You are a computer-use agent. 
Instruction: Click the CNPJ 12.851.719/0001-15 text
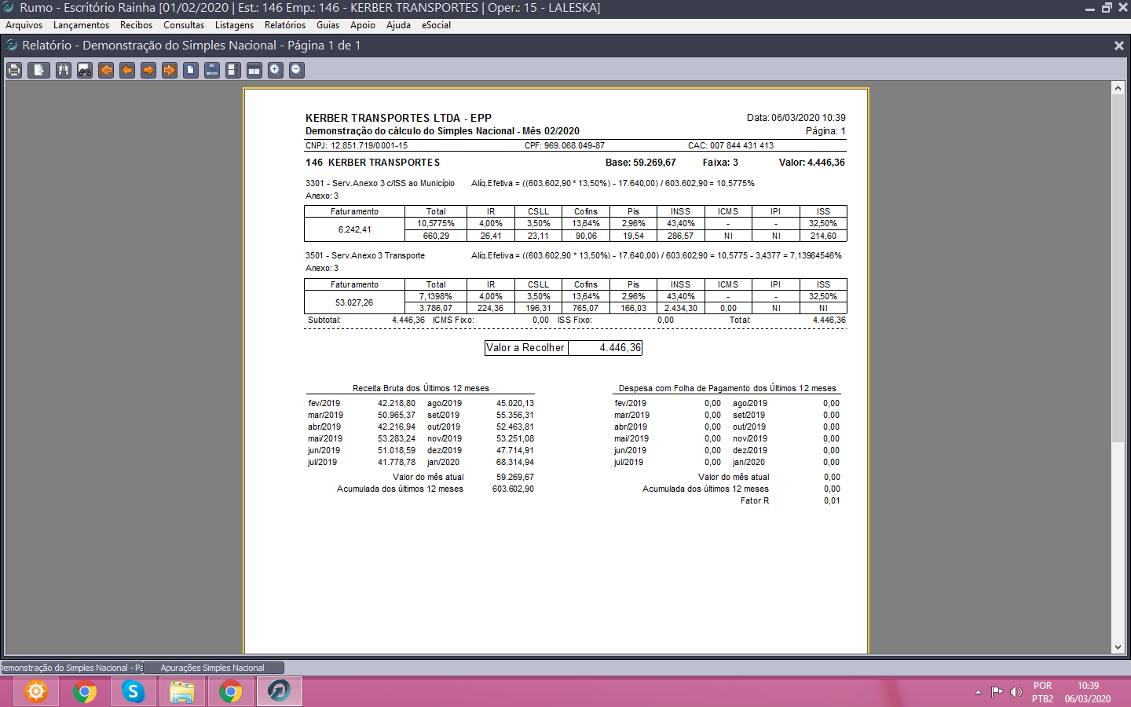tap(357, 145)
